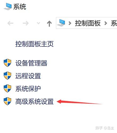
Task: Open the recent locations dropdown arrow
Action: click(x=38, y=23)
